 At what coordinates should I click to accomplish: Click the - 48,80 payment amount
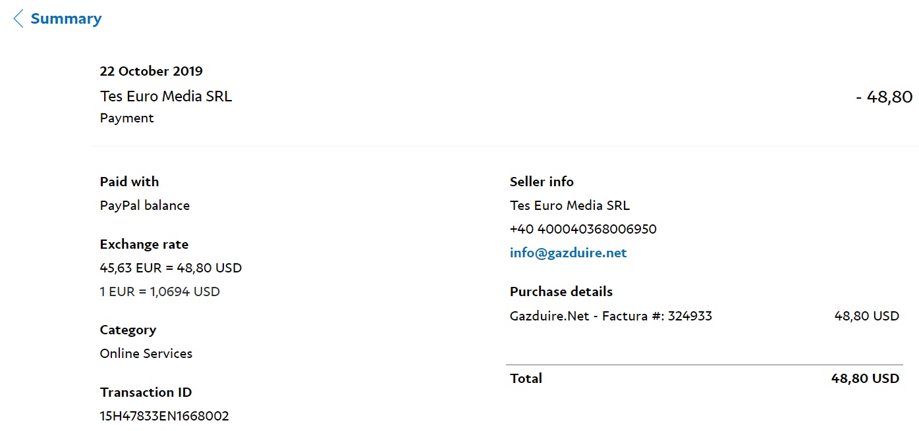click(883, 97)
